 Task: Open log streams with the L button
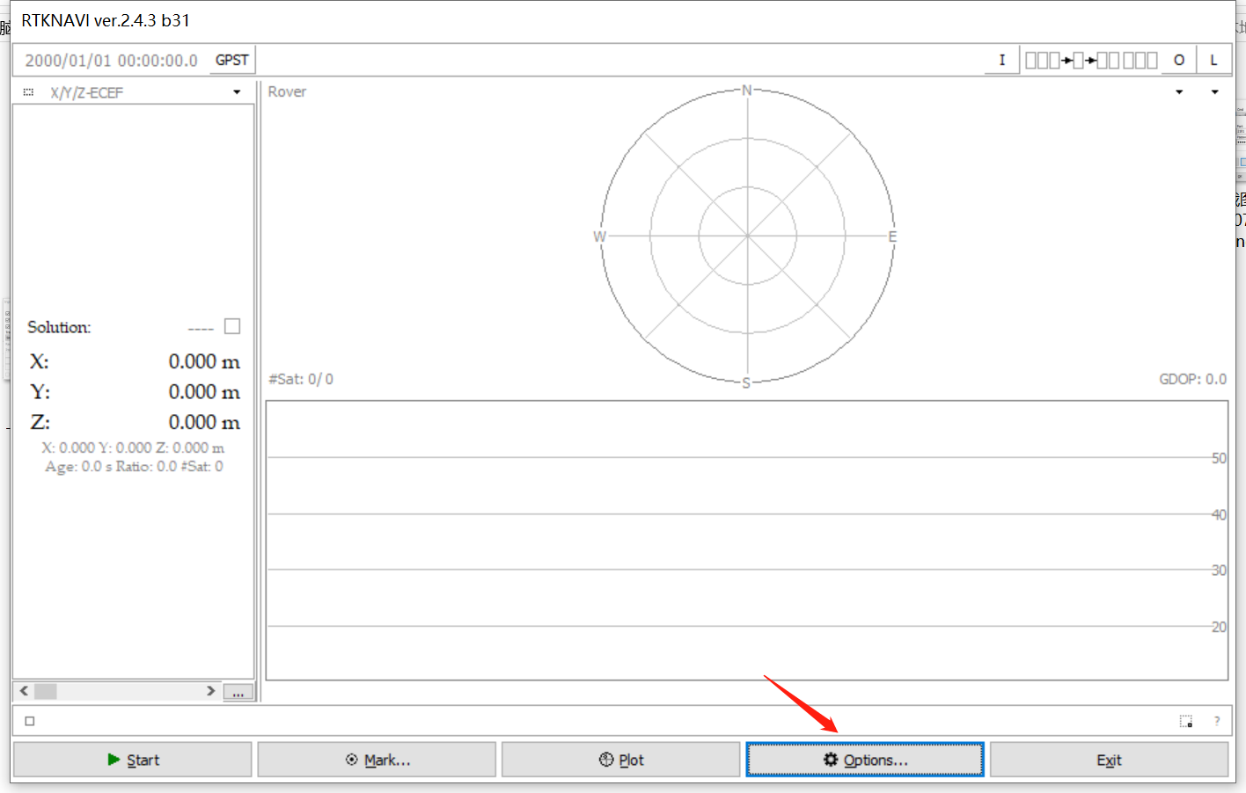[x=1213, y=60]
